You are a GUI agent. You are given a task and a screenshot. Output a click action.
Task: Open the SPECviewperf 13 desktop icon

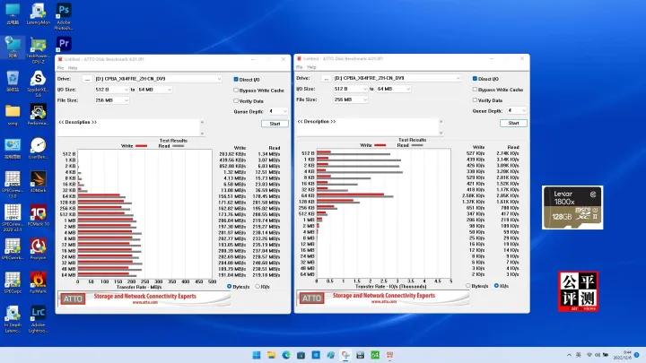pyautogui.click(x=13, y=185)
